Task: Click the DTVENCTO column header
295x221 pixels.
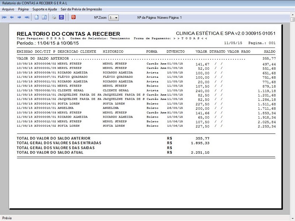Action: coord(176,52)
